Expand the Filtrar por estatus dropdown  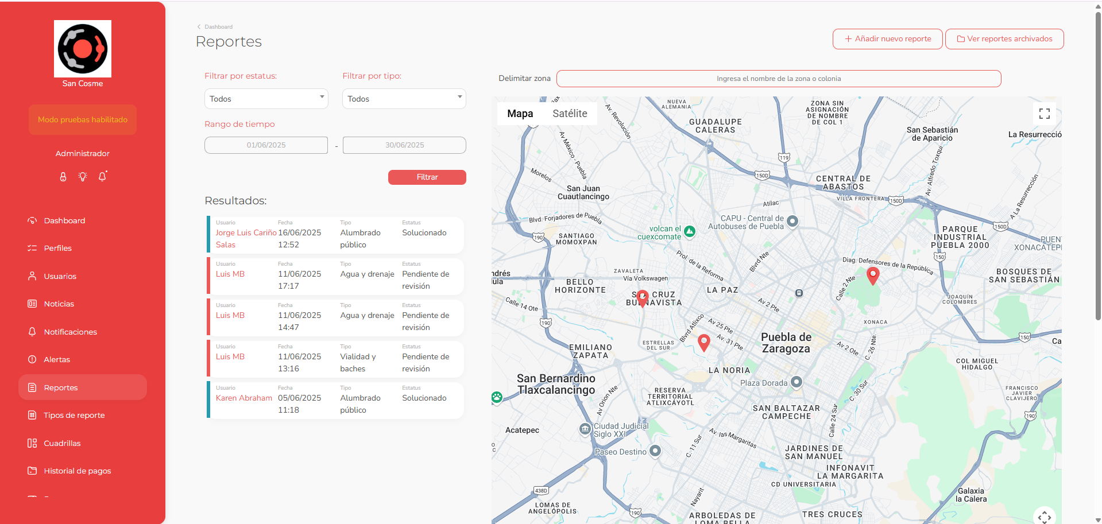pyautogui.click(x=266, y=99)
